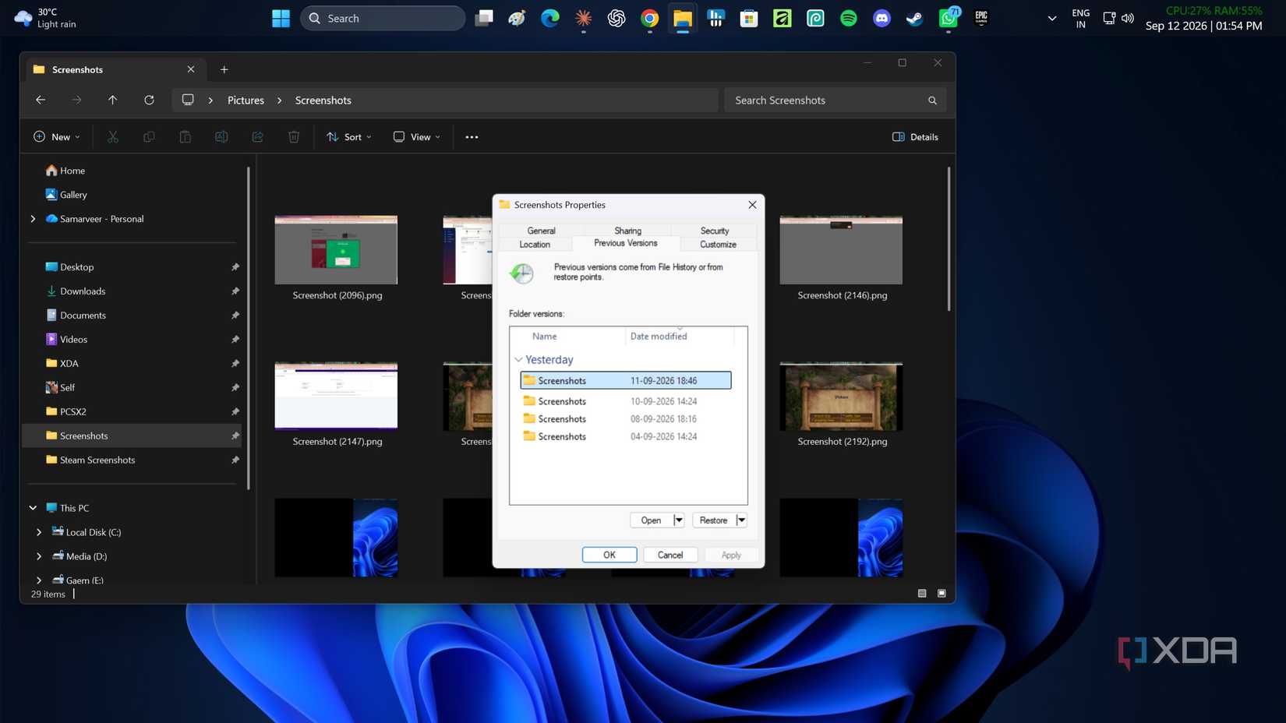Open Windows Start menu
This screenshot has width=1286, height=723.
281,18
